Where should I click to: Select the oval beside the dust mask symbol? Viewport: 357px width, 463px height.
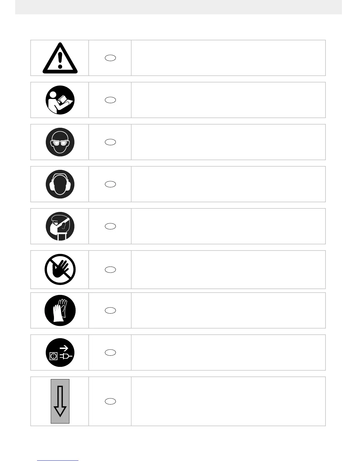pyautogui.click(x=110, y=226)
